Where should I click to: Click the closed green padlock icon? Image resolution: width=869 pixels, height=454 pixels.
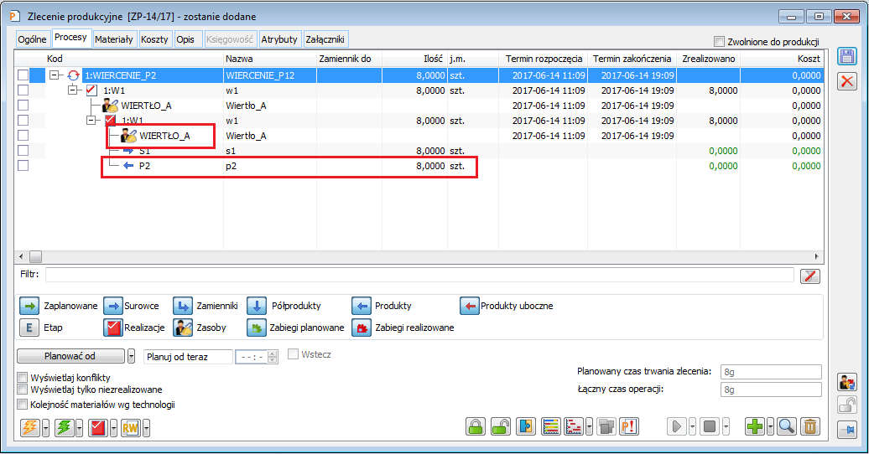476,427
